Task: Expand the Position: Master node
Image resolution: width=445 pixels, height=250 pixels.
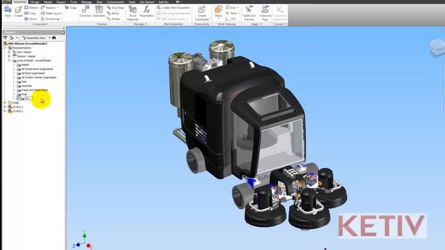Action: coord(9,56)
